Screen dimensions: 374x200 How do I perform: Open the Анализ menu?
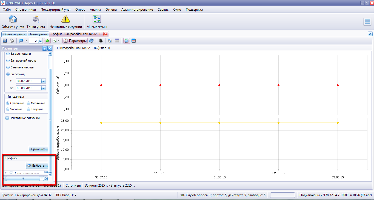click(96, 10)
